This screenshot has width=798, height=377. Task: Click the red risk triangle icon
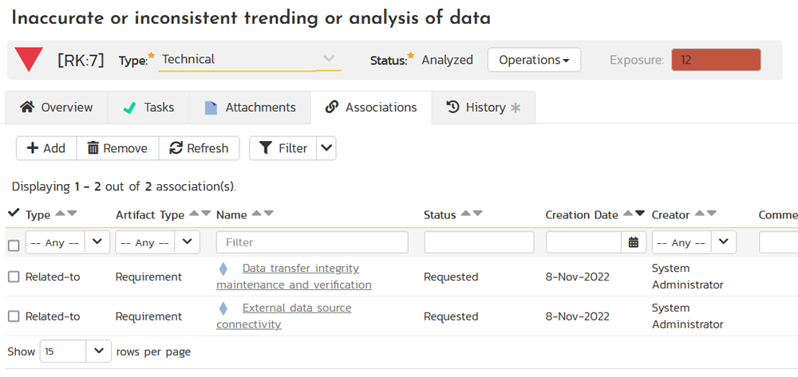(30, 60)
